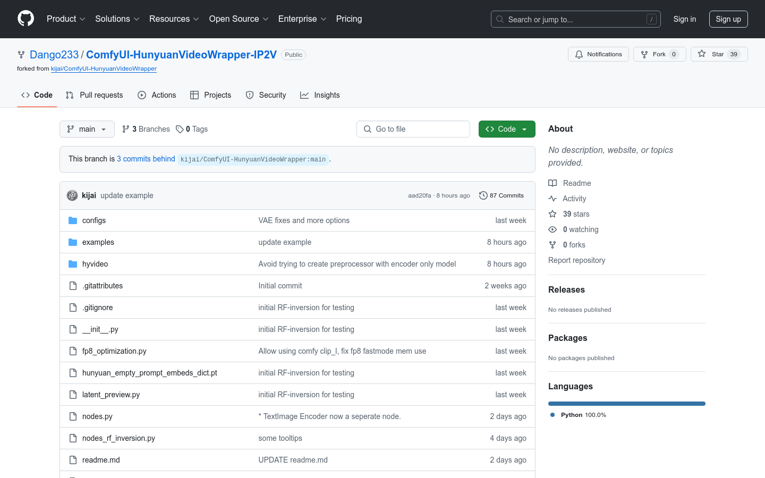The height and width of the screenshot is (478, 765).
Task: Click the branches icon beside 3 Branches
Action: (x=126, y=129)
